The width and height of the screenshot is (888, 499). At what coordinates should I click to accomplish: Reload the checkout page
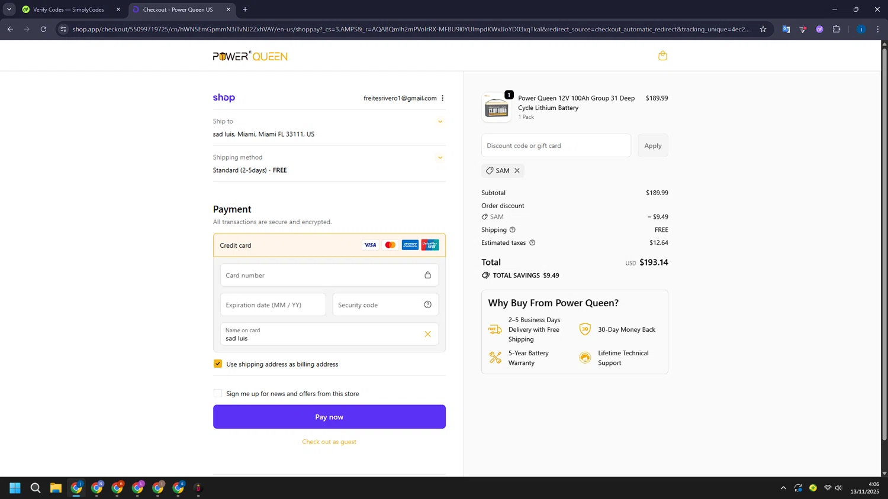click(x=43, y=29)
